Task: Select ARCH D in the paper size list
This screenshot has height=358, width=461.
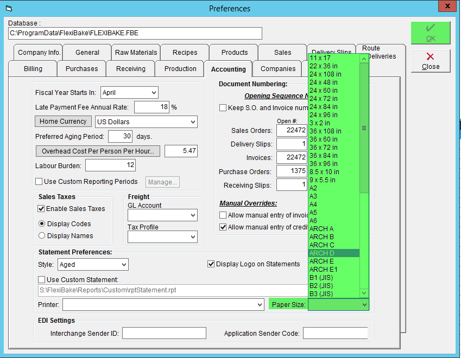Action: click(334, 253)
